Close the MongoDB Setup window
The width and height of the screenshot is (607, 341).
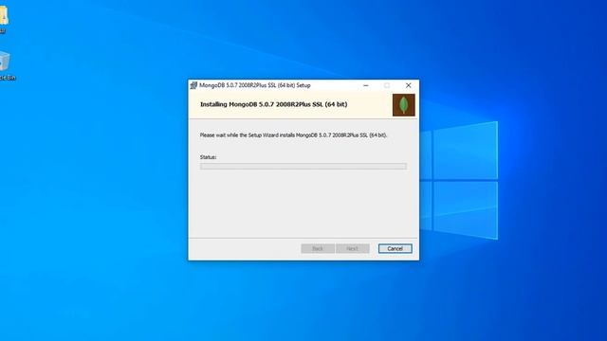click(x=408, y=85)
